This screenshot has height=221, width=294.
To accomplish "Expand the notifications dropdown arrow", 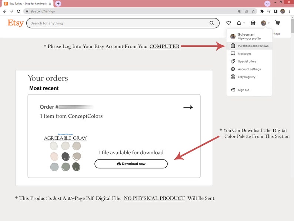I will (x=244, y=23).
